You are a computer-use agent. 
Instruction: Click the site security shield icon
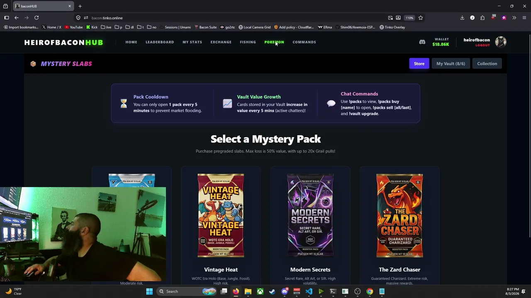tap(78, 18)
